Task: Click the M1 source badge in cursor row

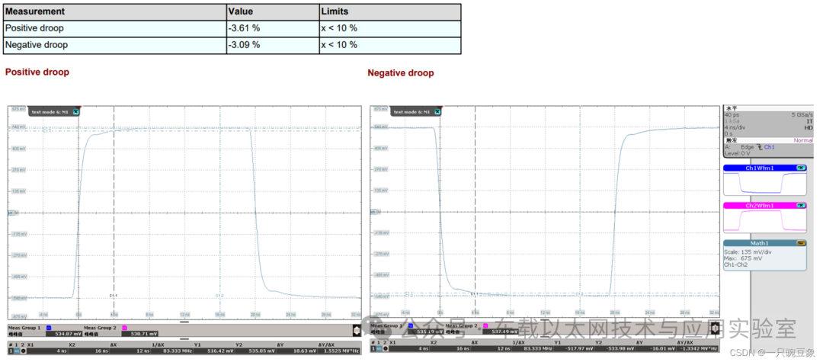Action: [14, 351]
